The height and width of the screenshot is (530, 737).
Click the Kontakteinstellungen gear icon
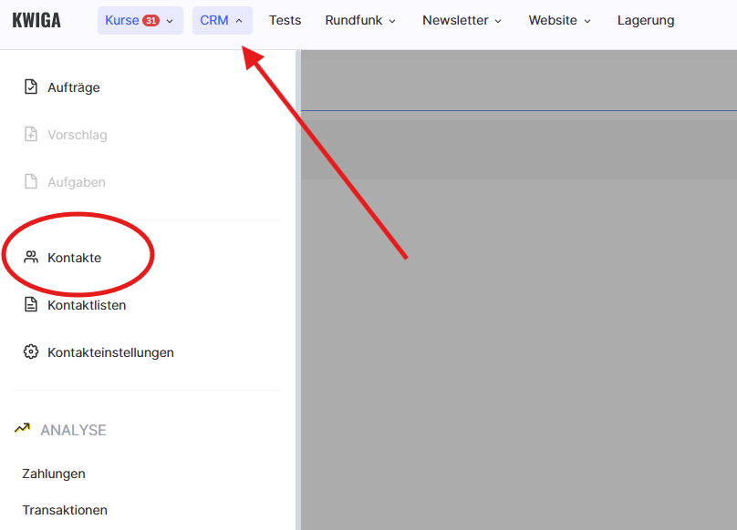pos(31,352)
